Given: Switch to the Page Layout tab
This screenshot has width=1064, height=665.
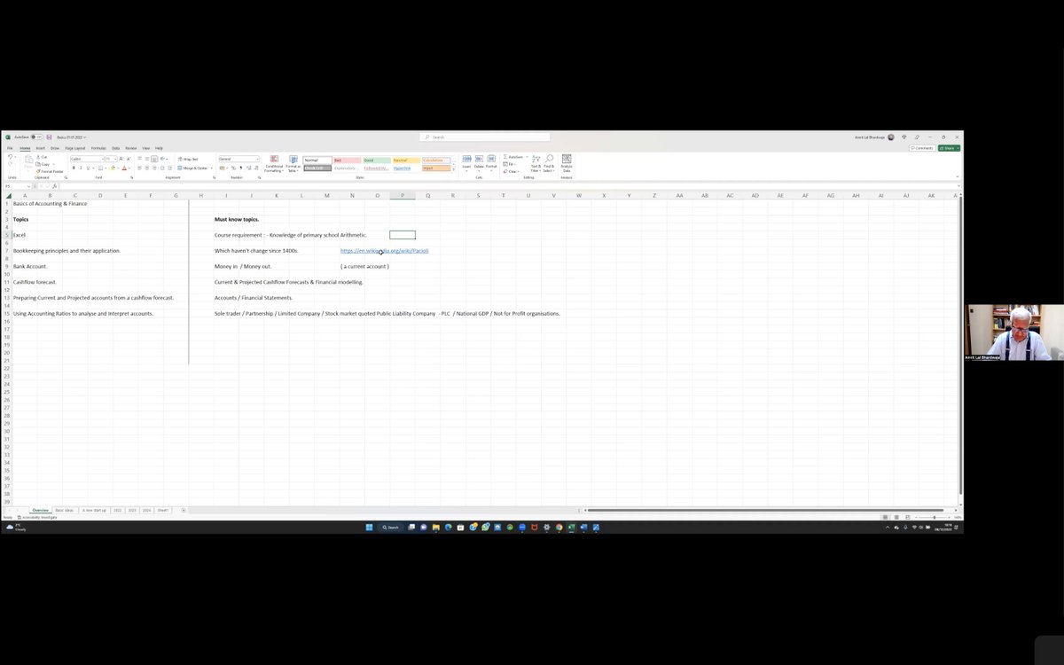Looking at the screenshot, I should click(74, 148).
